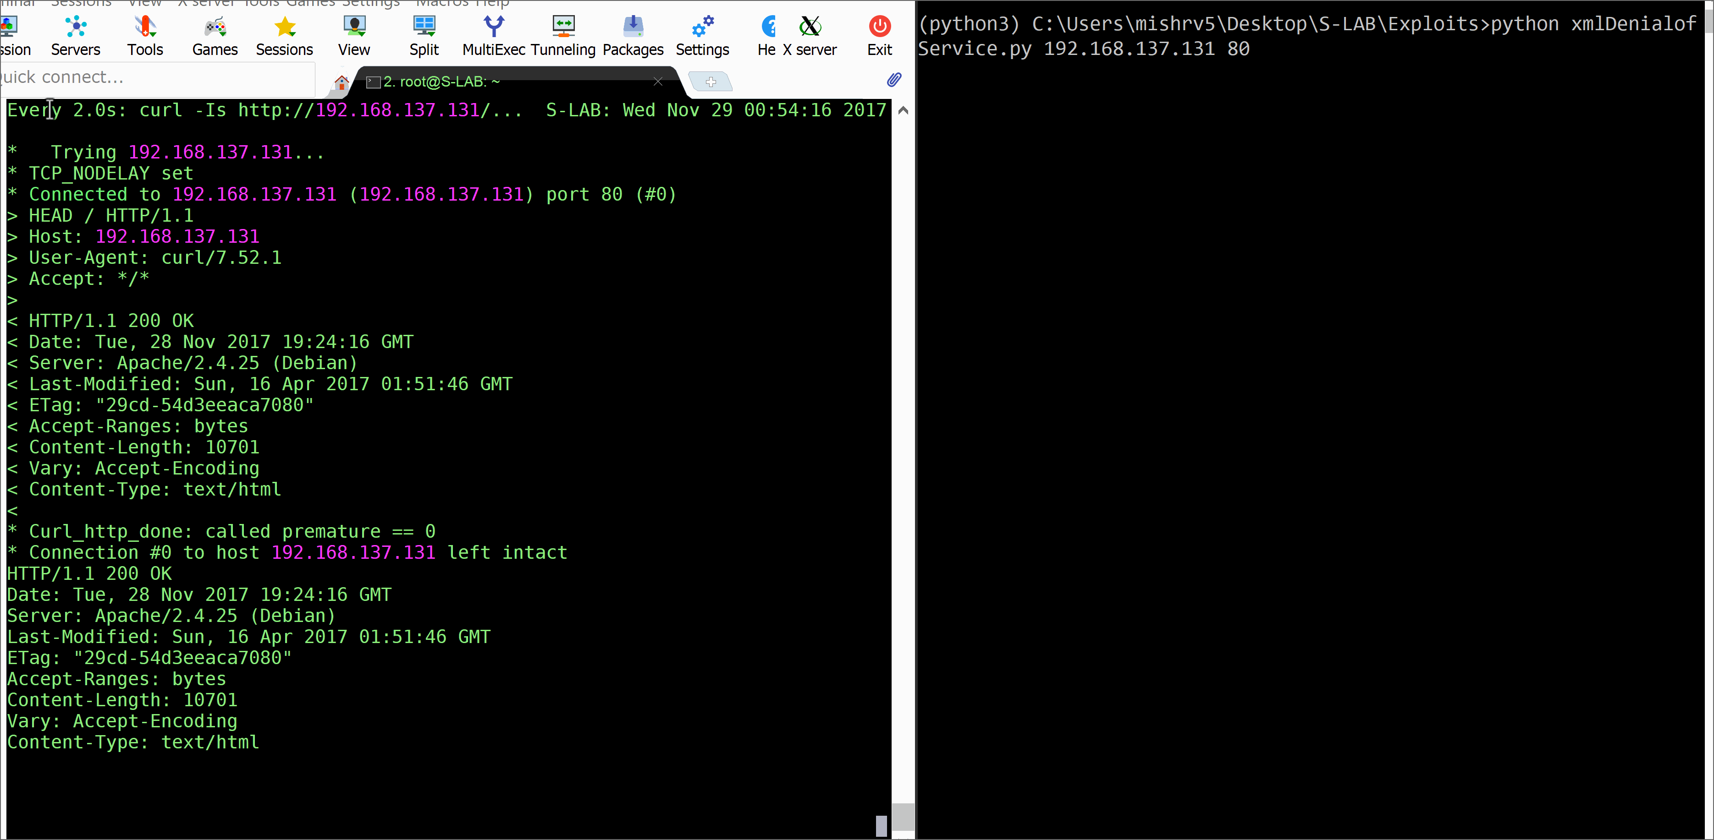
Task: Click the Sessions star icon
Action: (285, 27)
